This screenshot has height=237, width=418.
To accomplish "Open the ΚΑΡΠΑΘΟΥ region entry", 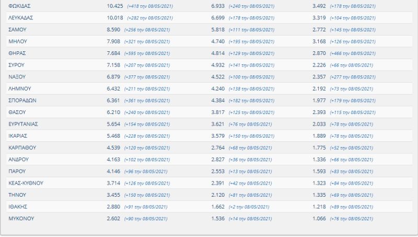I will pos(22,148).
